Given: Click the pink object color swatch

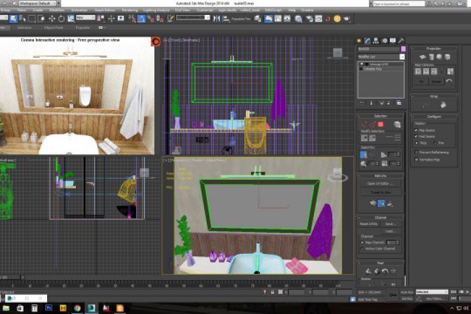Looking at the screenshot, I should coord(403,49).
